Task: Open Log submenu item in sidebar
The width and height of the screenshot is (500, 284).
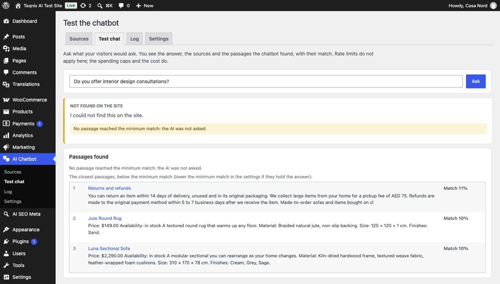Action: [x=8, y=192]
